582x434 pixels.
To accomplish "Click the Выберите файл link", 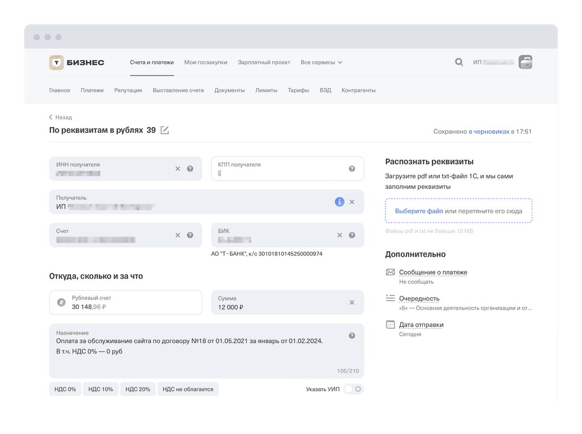I will click(x=419, y=211).
